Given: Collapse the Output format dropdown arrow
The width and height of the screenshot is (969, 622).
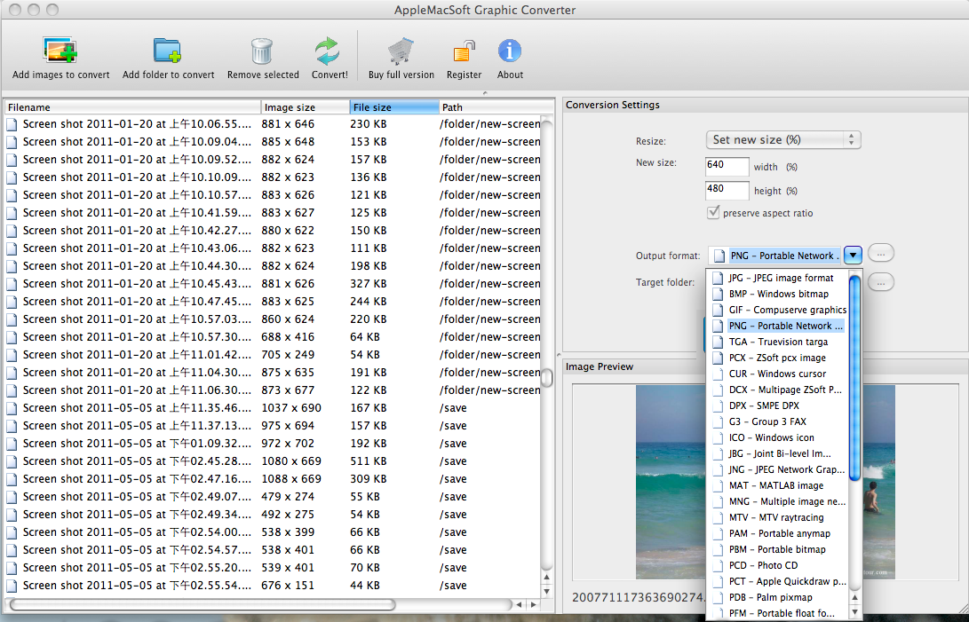Looking at the screenshot, I should click(853, 255).
